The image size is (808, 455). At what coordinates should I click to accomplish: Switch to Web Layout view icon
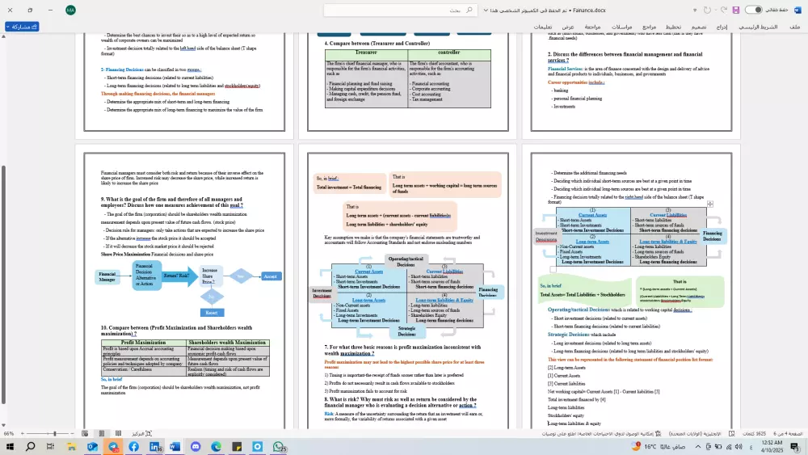tap(85, 434)
